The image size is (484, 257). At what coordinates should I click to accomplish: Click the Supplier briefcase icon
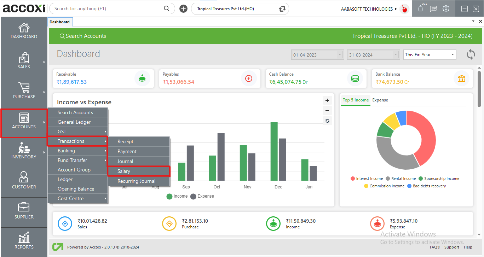tap(24, 208)
